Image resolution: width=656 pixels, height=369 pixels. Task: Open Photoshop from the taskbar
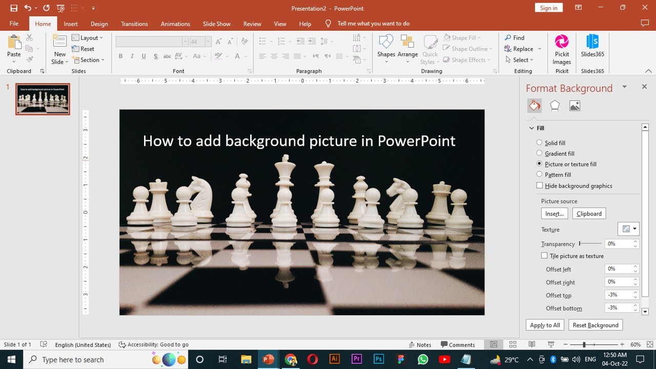(x=379, y=359)
